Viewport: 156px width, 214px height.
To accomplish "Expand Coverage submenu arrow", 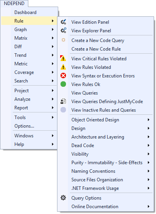I will tap(53, 72).
